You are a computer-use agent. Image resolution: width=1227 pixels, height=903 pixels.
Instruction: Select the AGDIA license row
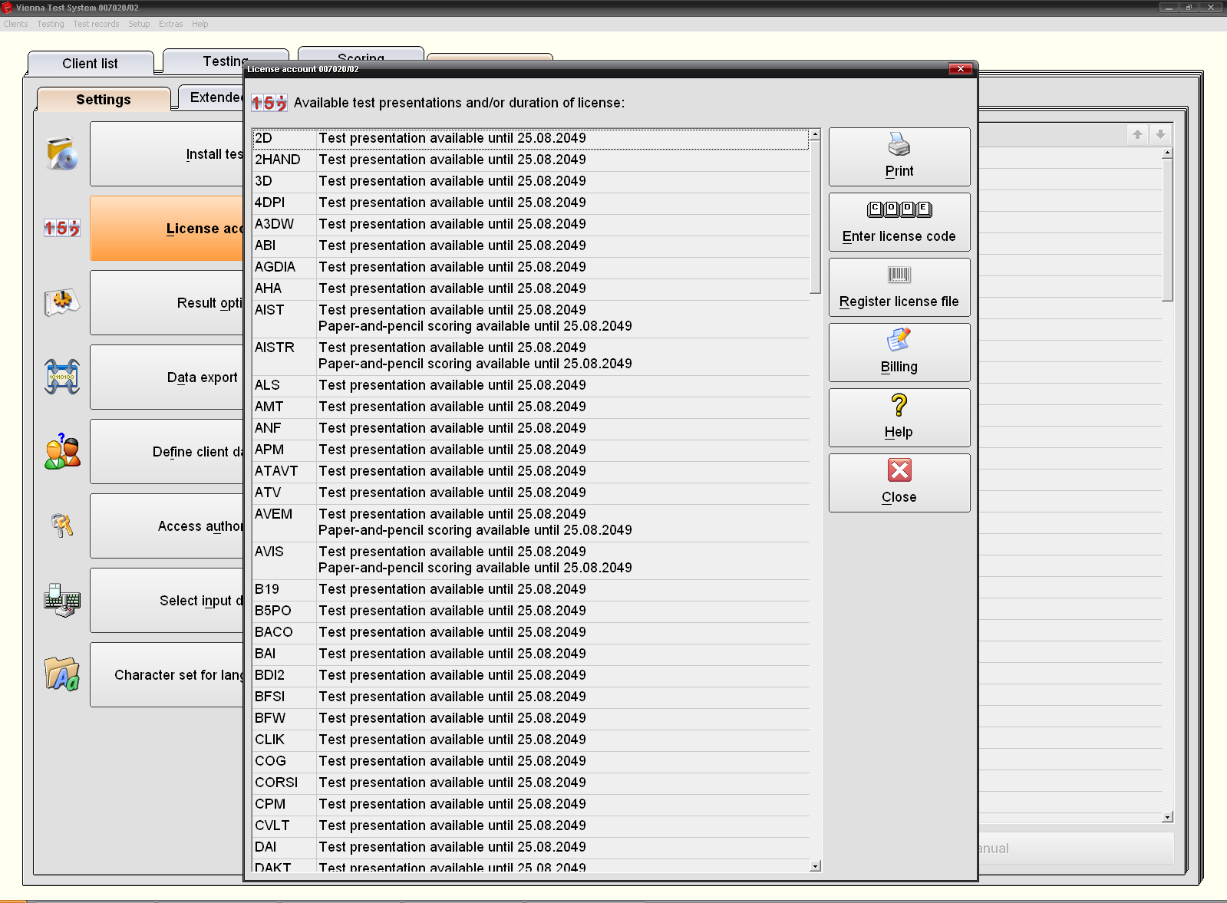[x=530, y=267]
